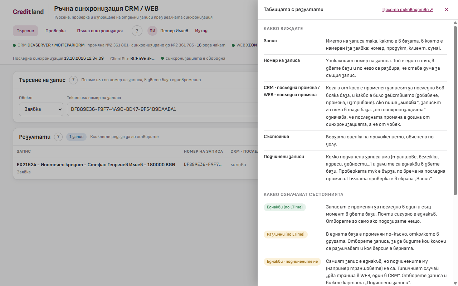Click the Номер на записа term in help panel

coord(282,60)
